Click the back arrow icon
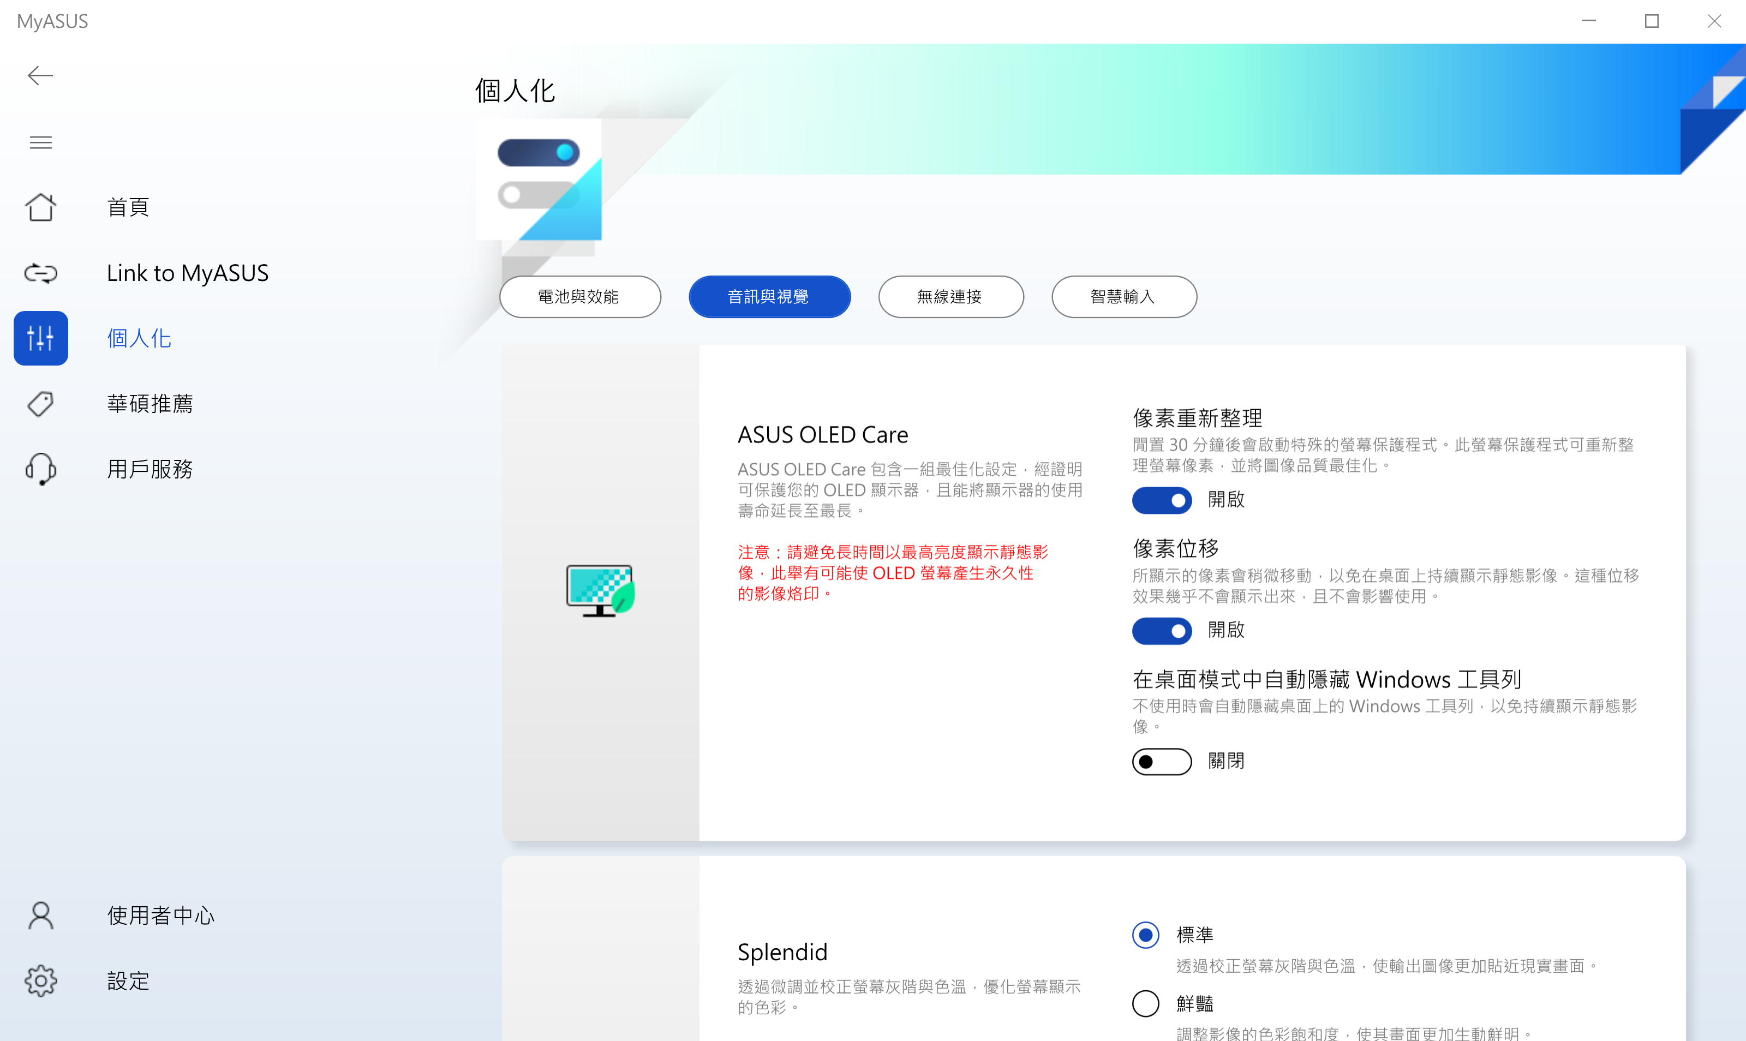The image size is (1746, 1041). click(40, 75)
